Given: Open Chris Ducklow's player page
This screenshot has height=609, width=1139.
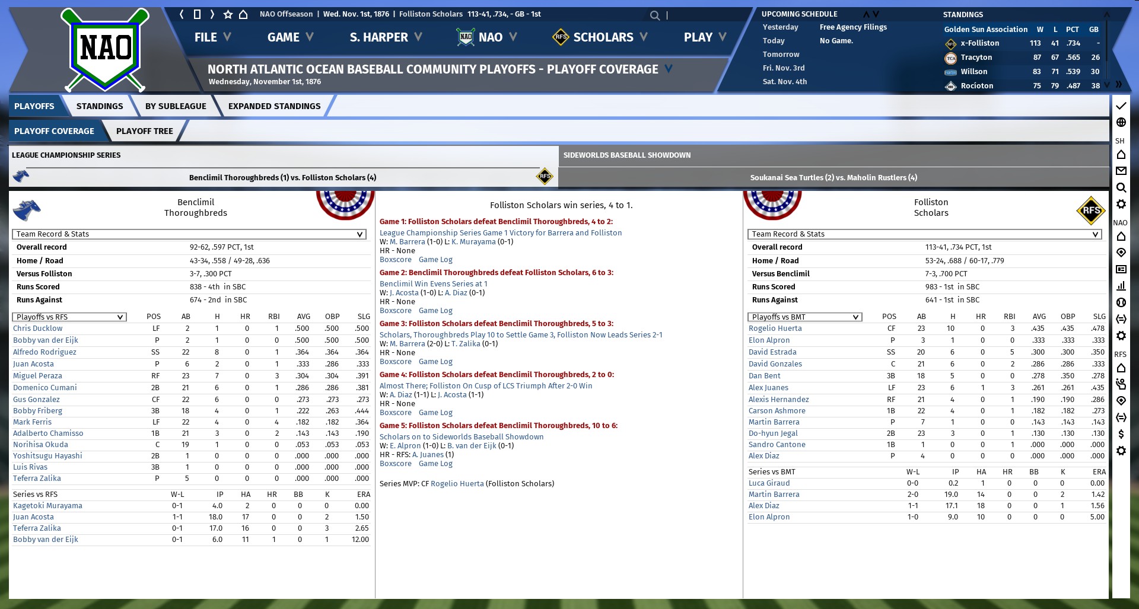Looking at the screenshot, I should coord(38,329).
